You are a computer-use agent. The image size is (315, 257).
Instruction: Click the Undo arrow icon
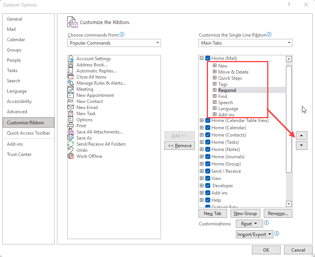coord(71,150)
